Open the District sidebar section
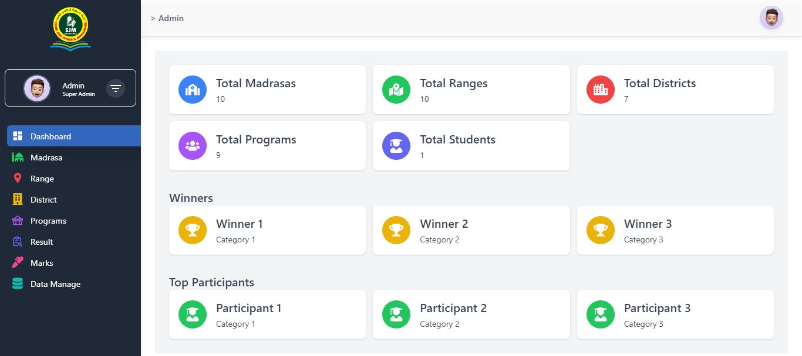Viewport: 802px width, 356px height. coord(43,200)
